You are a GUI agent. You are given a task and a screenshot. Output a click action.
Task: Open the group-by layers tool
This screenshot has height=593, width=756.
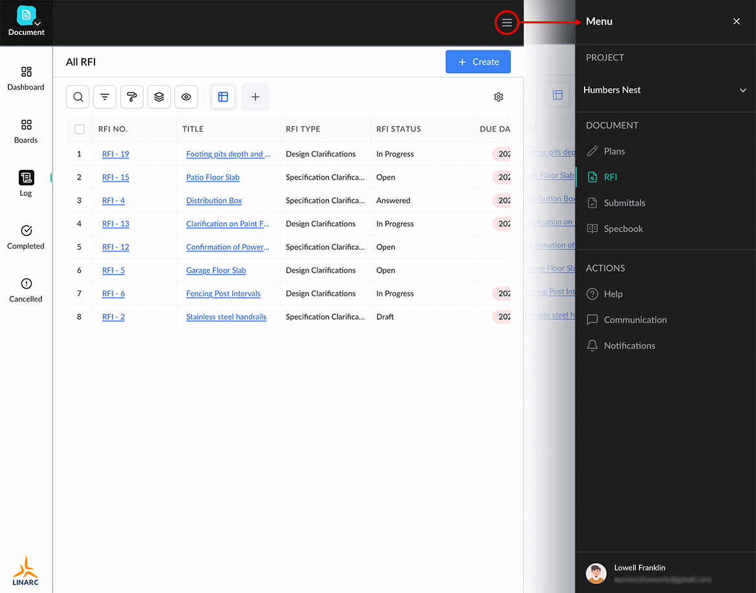pyautogui.click(x=159, y=97)
